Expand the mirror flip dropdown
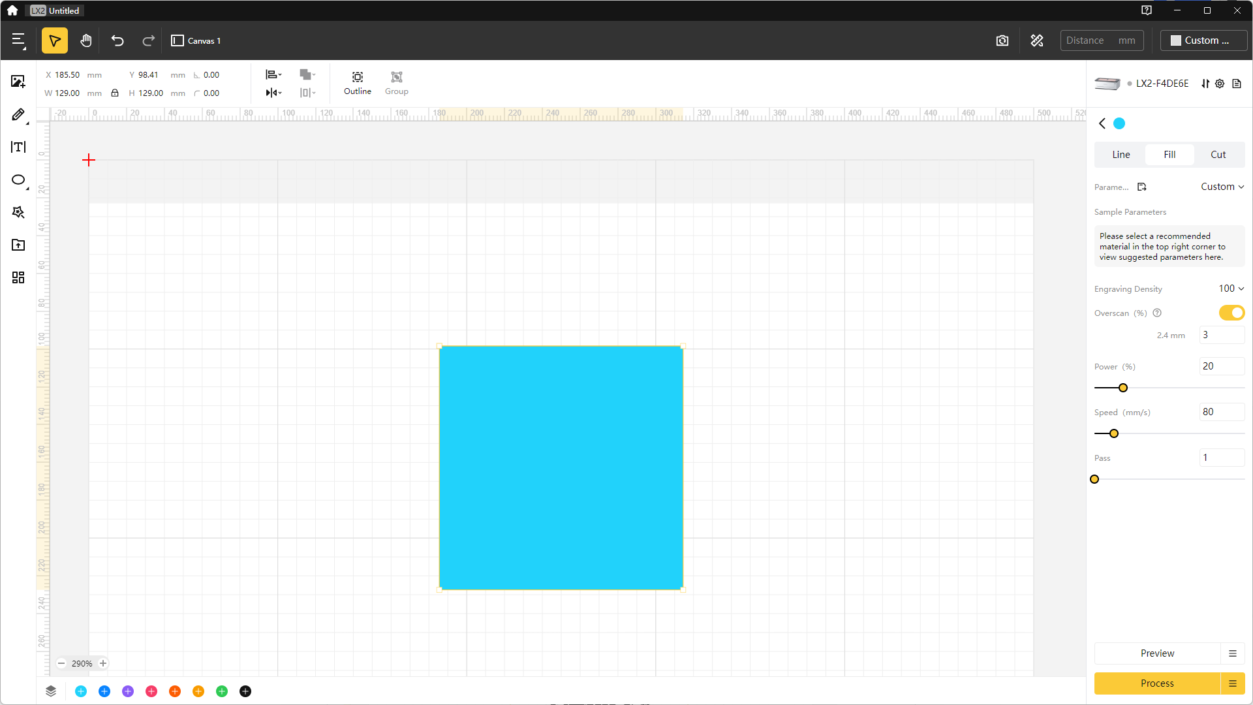 pos(274,93)
